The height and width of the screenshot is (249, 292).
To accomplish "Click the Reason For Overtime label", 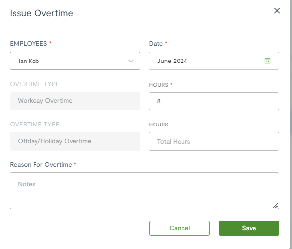I will [x=41, y=165].
